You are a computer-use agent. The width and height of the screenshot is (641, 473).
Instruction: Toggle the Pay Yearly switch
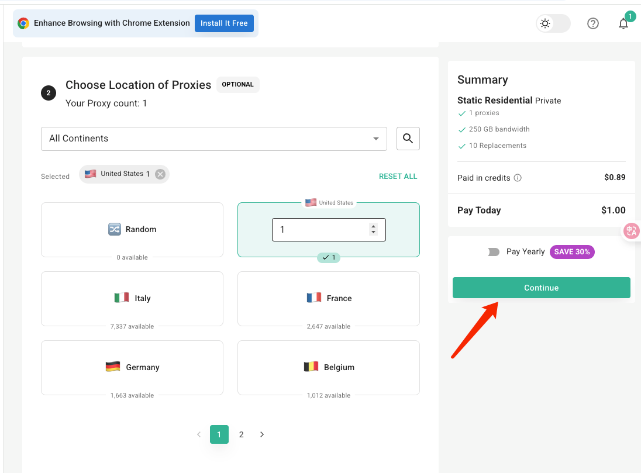494,252
